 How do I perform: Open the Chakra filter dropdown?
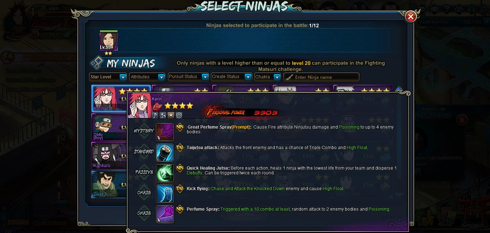[267, 77]
